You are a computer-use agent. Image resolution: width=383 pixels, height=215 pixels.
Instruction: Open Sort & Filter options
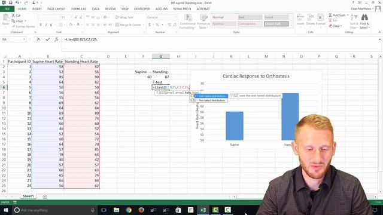coord(354,21)
